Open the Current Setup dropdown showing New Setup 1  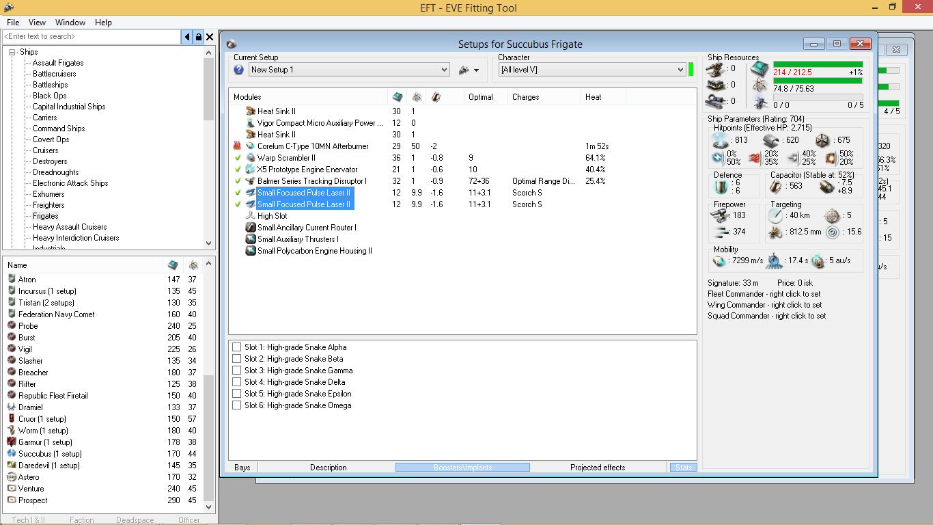click(349, 70)
